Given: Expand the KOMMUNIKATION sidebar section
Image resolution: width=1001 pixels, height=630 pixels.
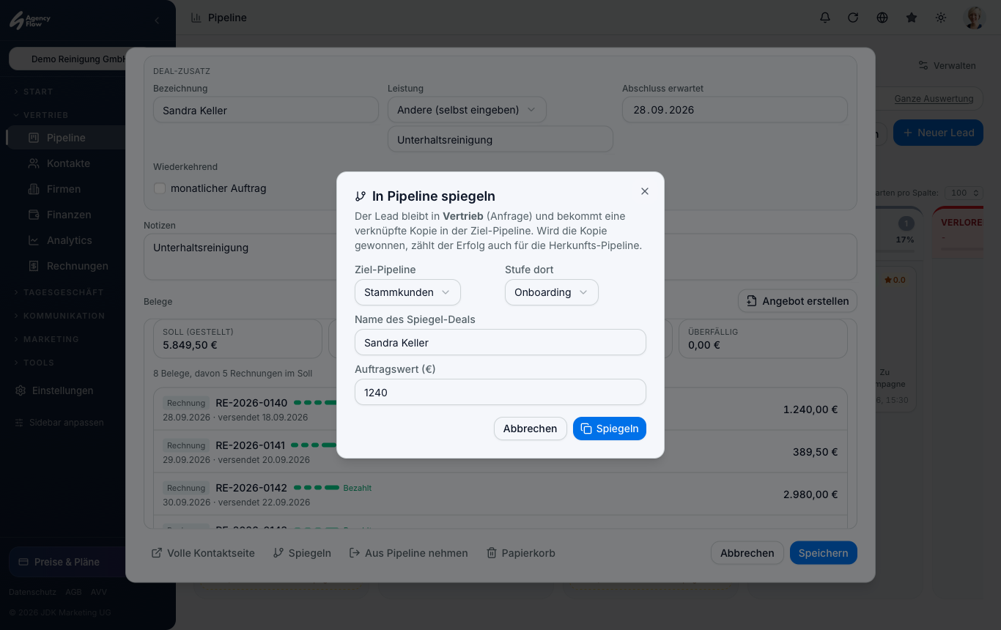Looking at the screenshot, I should pyautogui.click(x=59, y=316).
